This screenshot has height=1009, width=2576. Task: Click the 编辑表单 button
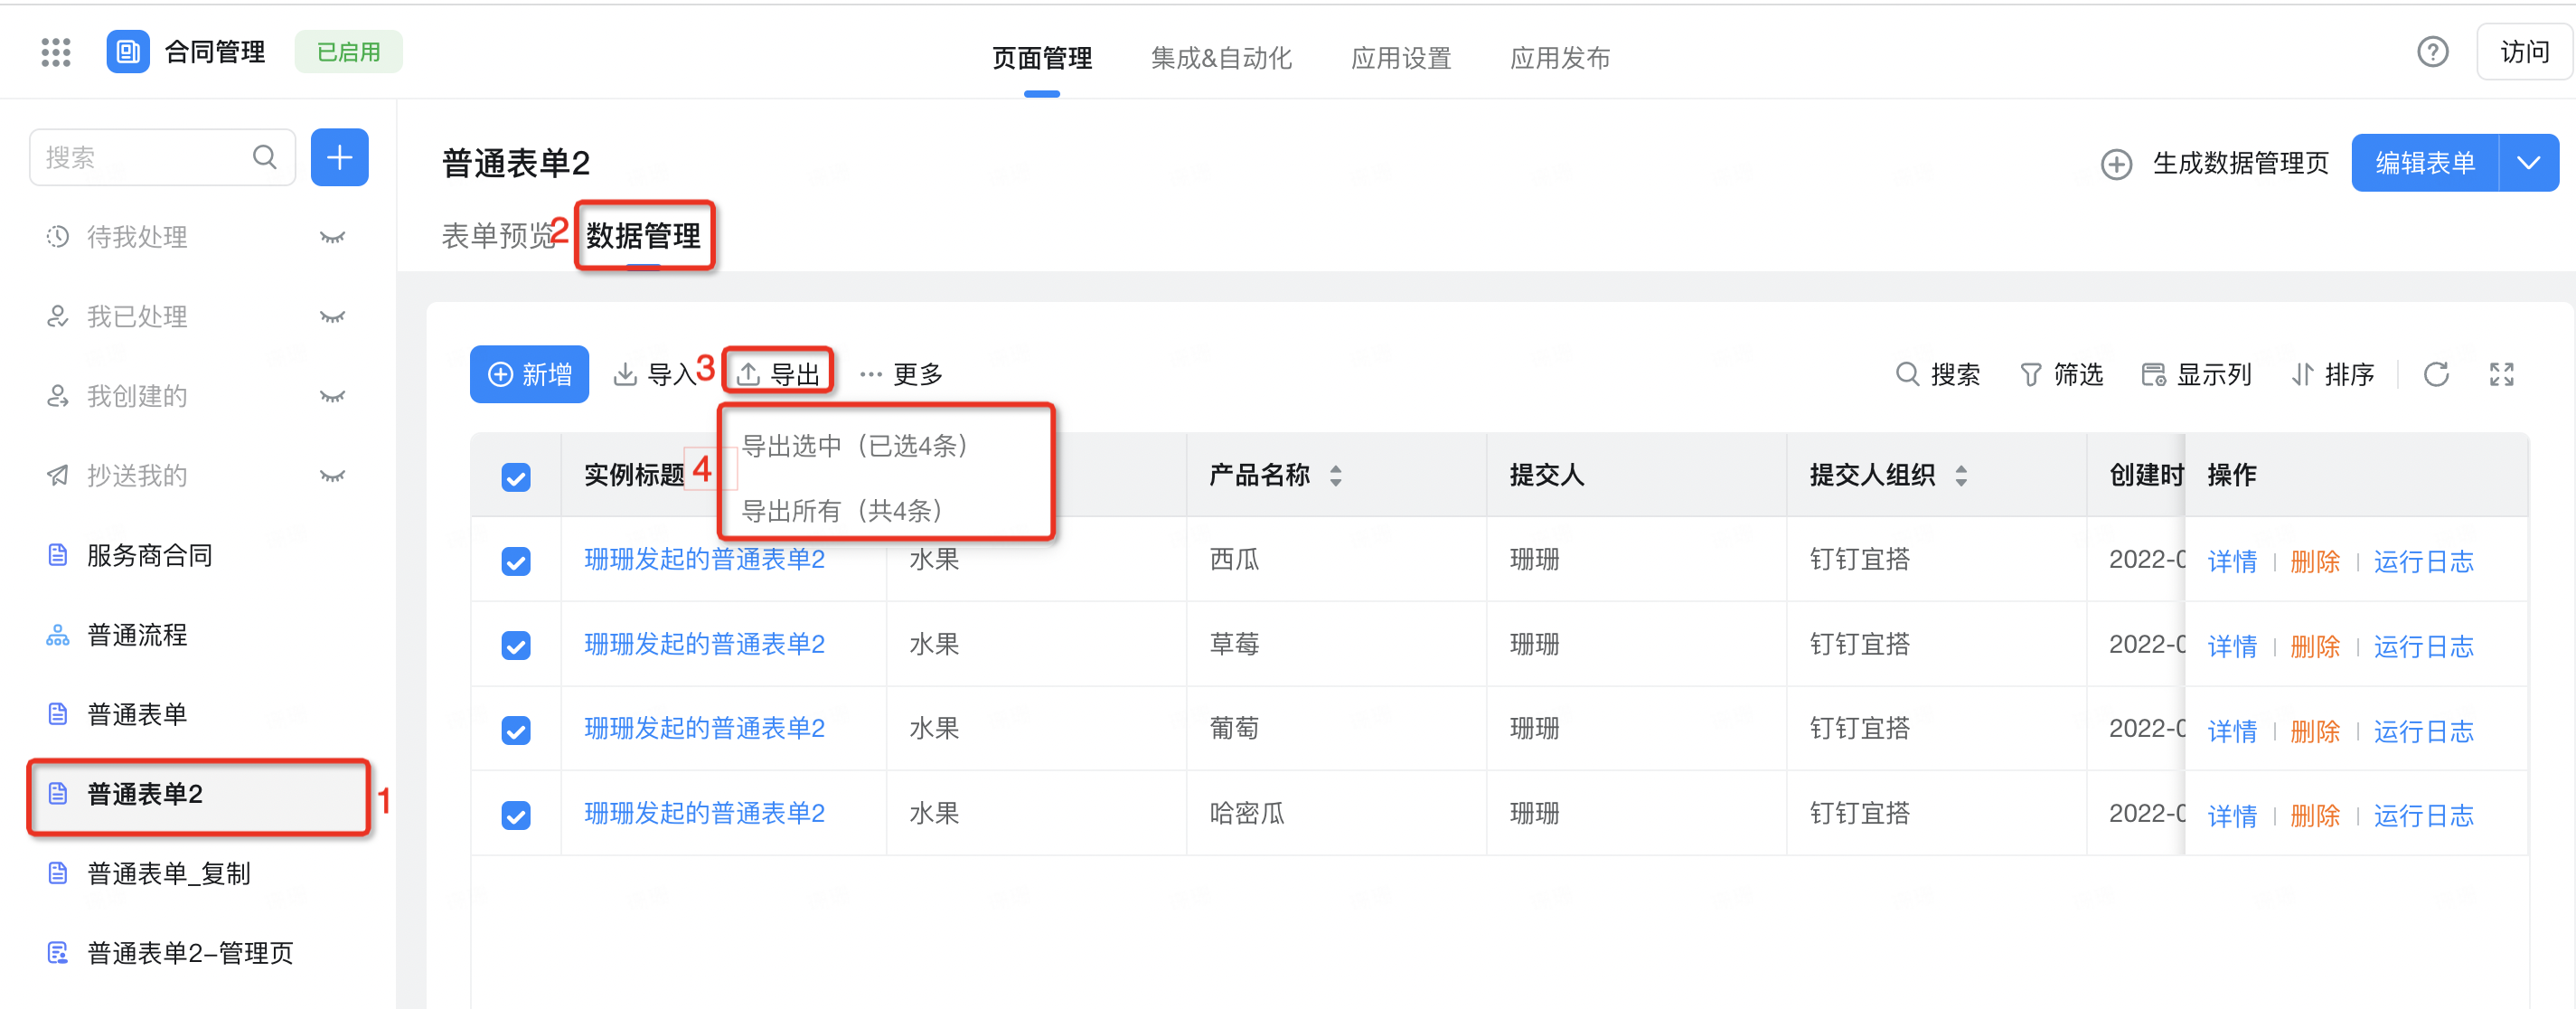2425,163
